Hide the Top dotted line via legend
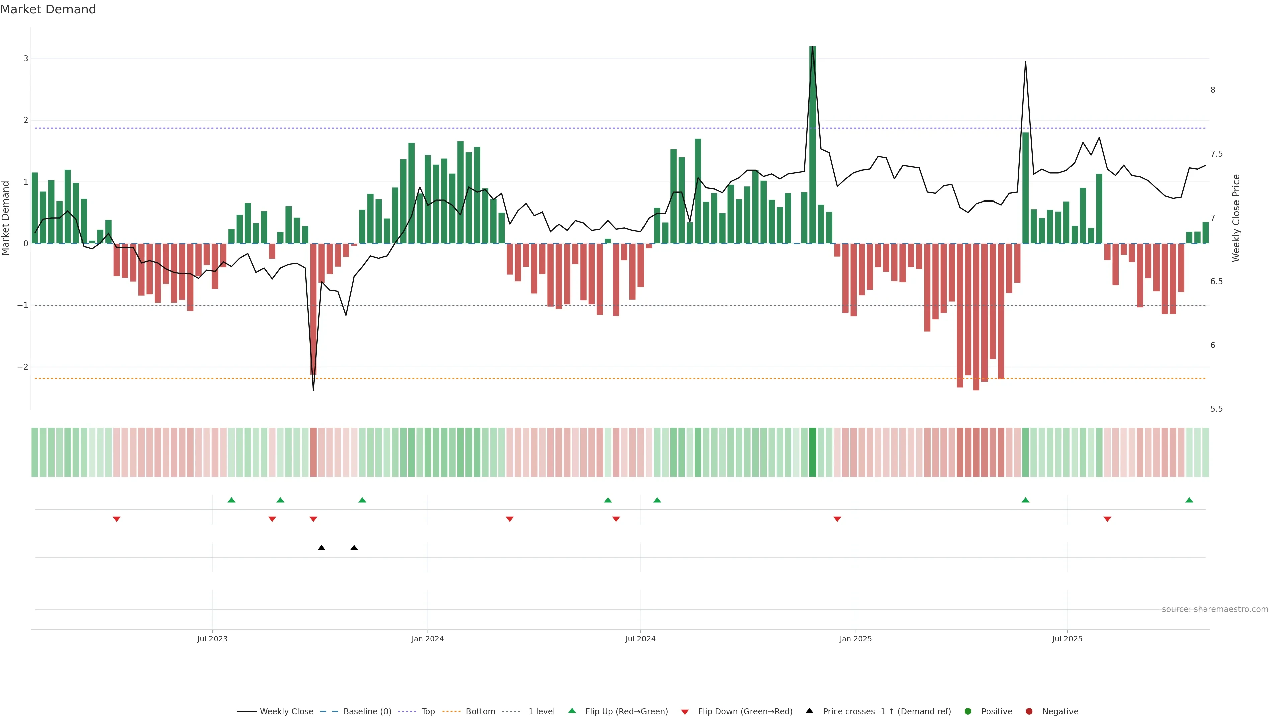Viewport: 1285px width, 723px height. [x=428, y=712]
